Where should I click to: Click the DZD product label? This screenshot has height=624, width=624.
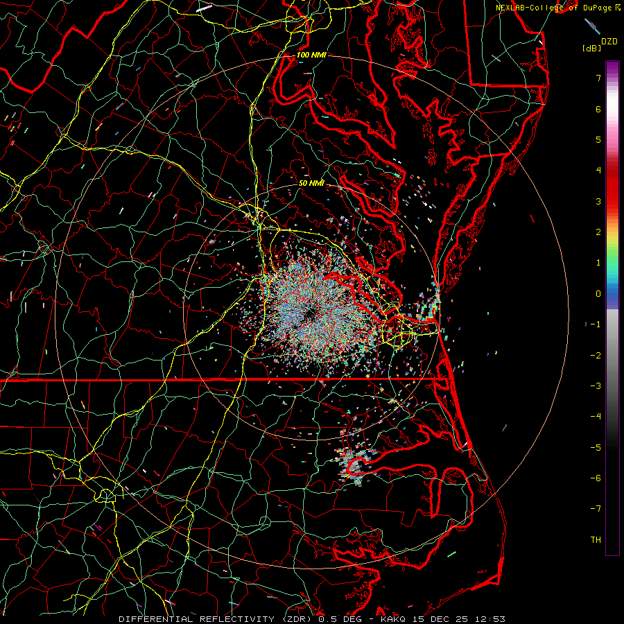pos(609,42)
